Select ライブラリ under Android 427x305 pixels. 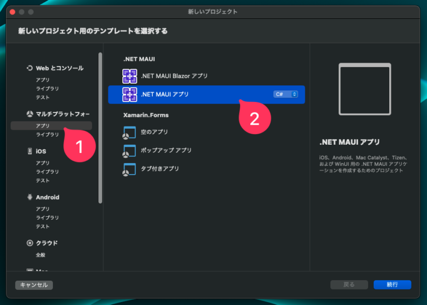pyautogui.click(x=47, y=217)
